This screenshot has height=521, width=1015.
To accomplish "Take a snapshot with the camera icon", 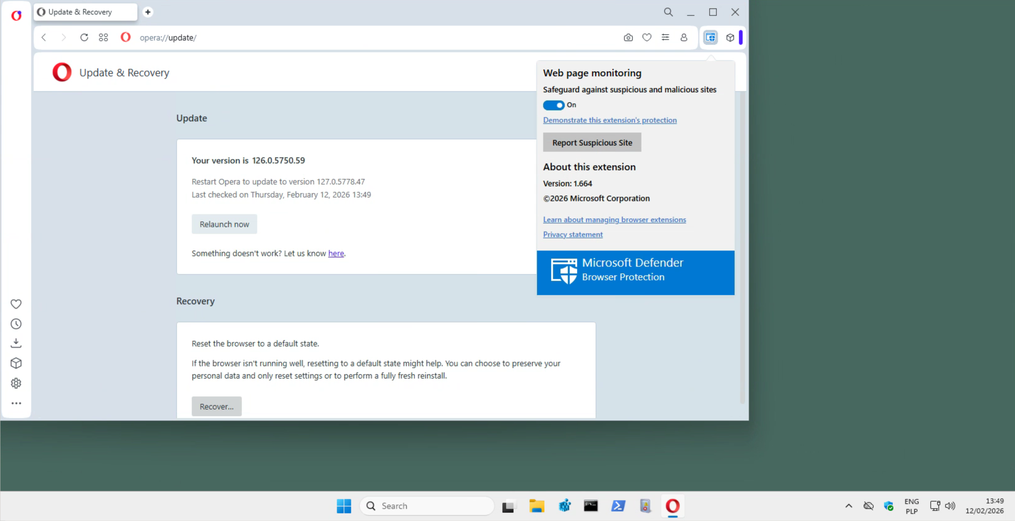I will pyautogui.click(x=628, y=37).
